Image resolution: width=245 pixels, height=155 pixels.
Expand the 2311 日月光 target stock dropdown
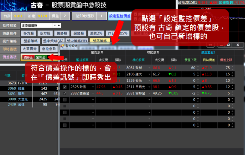149,87
